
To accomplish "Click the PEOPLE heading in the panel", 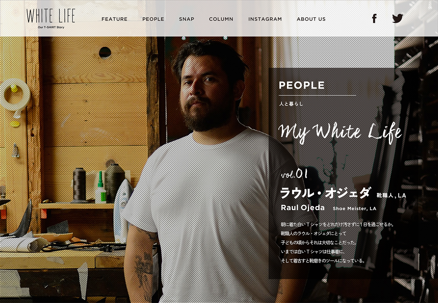I will click(302, 85).
